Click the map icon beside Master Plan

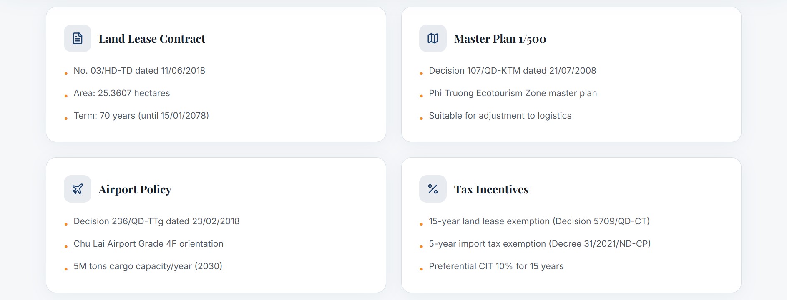[433, 38]
